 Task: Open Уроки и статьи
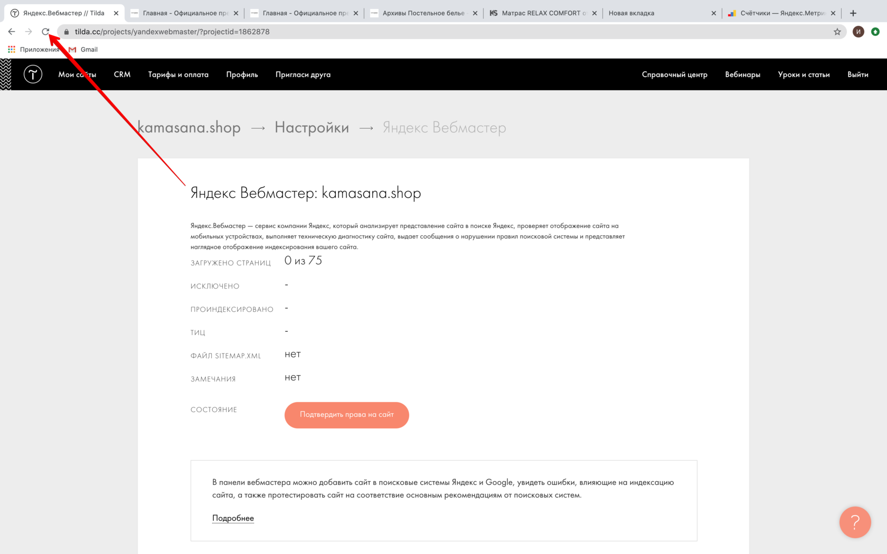[804, 74]
